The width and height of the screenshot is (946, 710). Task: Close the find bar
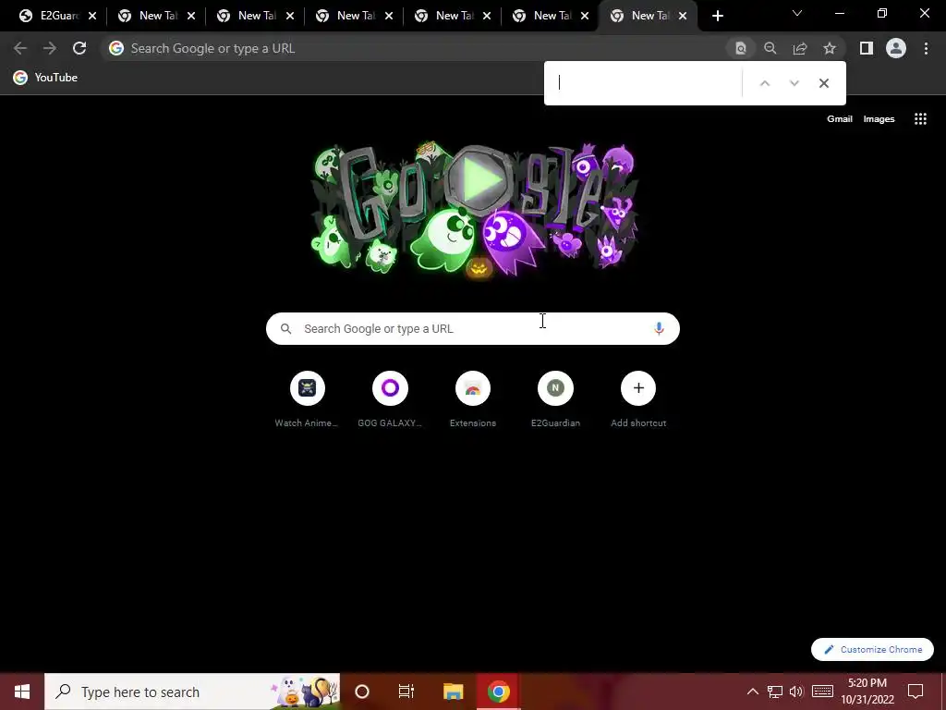[823, 83]
